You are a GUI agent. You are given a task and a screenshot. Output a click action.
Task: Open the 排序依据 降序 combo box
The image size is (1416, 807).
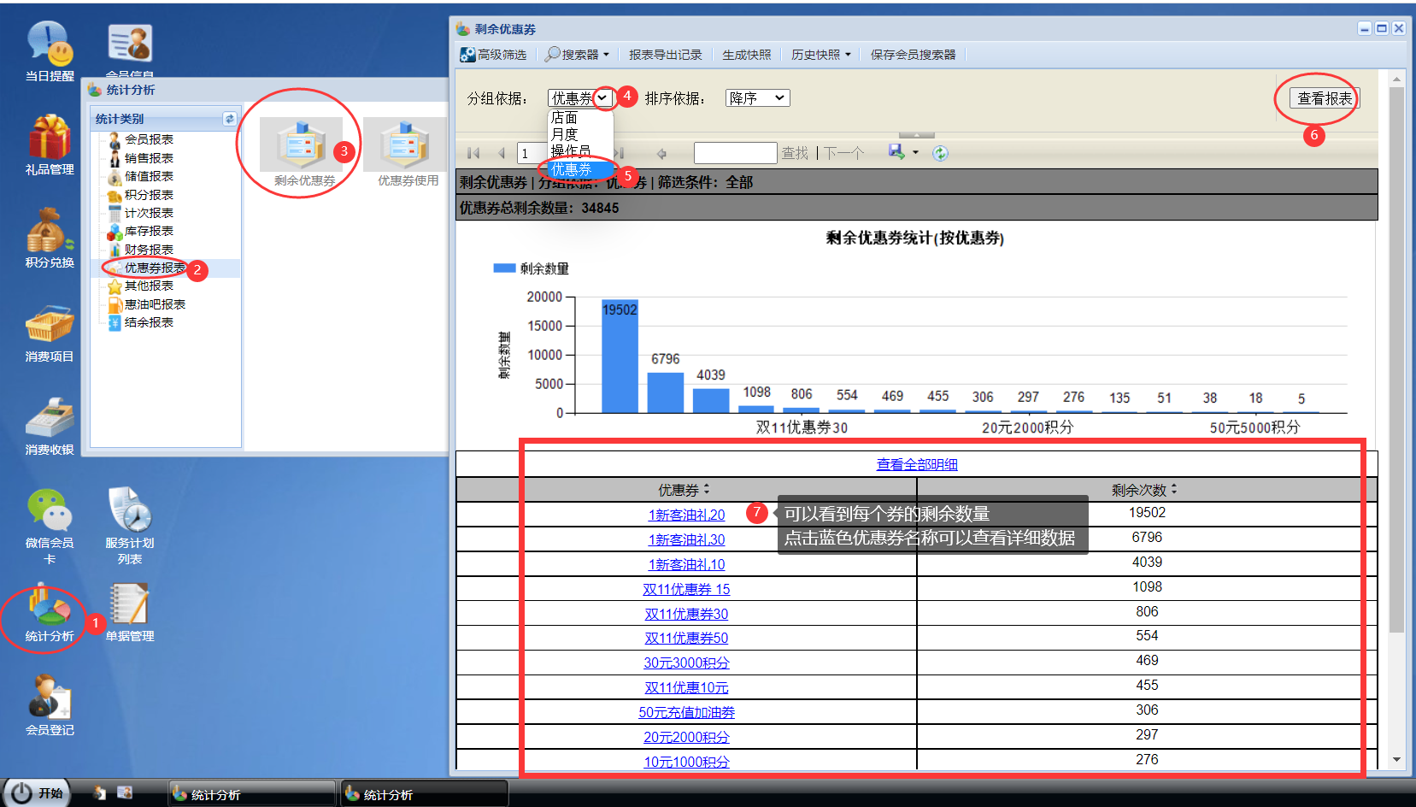757,98
